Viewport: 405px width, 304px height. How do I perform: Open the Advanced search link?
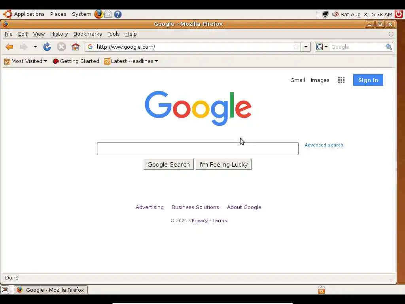point(324,145)
